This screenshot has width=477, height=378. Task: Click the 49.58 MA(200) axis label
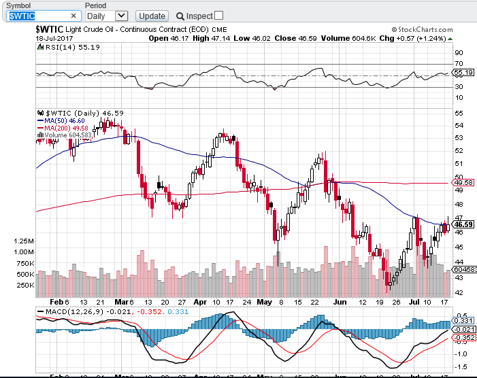coord(463,182)
